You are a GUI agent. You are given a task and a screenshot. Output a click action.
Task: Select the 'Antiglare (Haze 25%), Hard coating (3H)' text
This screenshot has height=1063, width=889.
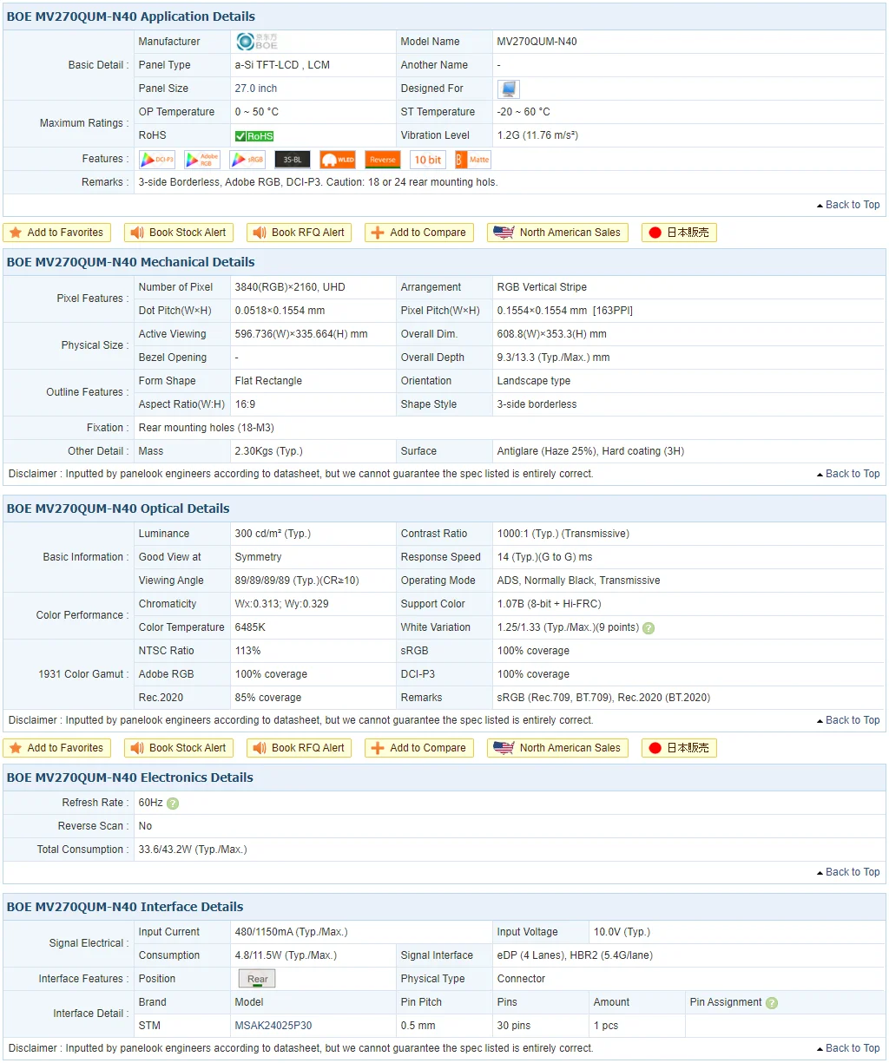(x=590, y=451)
